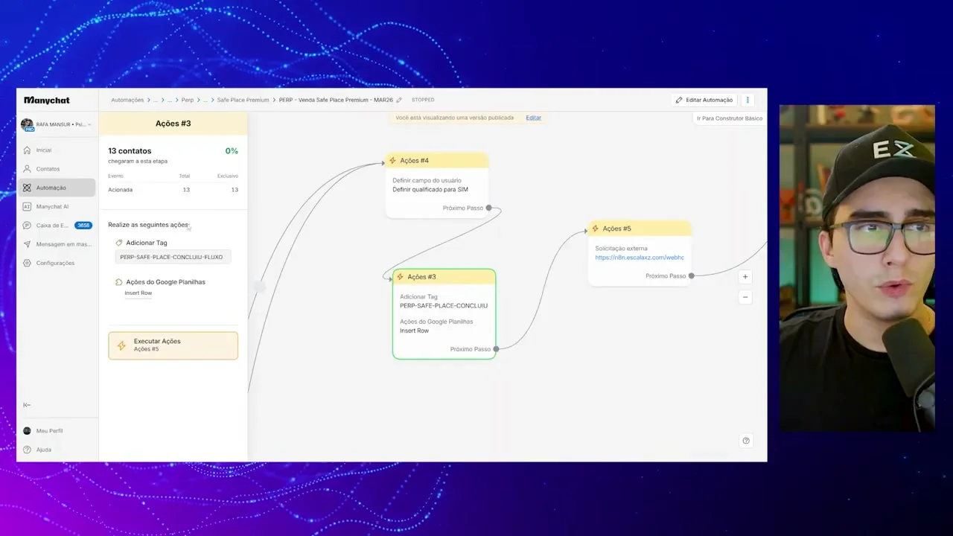The height and width of the screenshot is (536, 953).
Task: Click the Editar link in banner
Action: pos(534,118)
